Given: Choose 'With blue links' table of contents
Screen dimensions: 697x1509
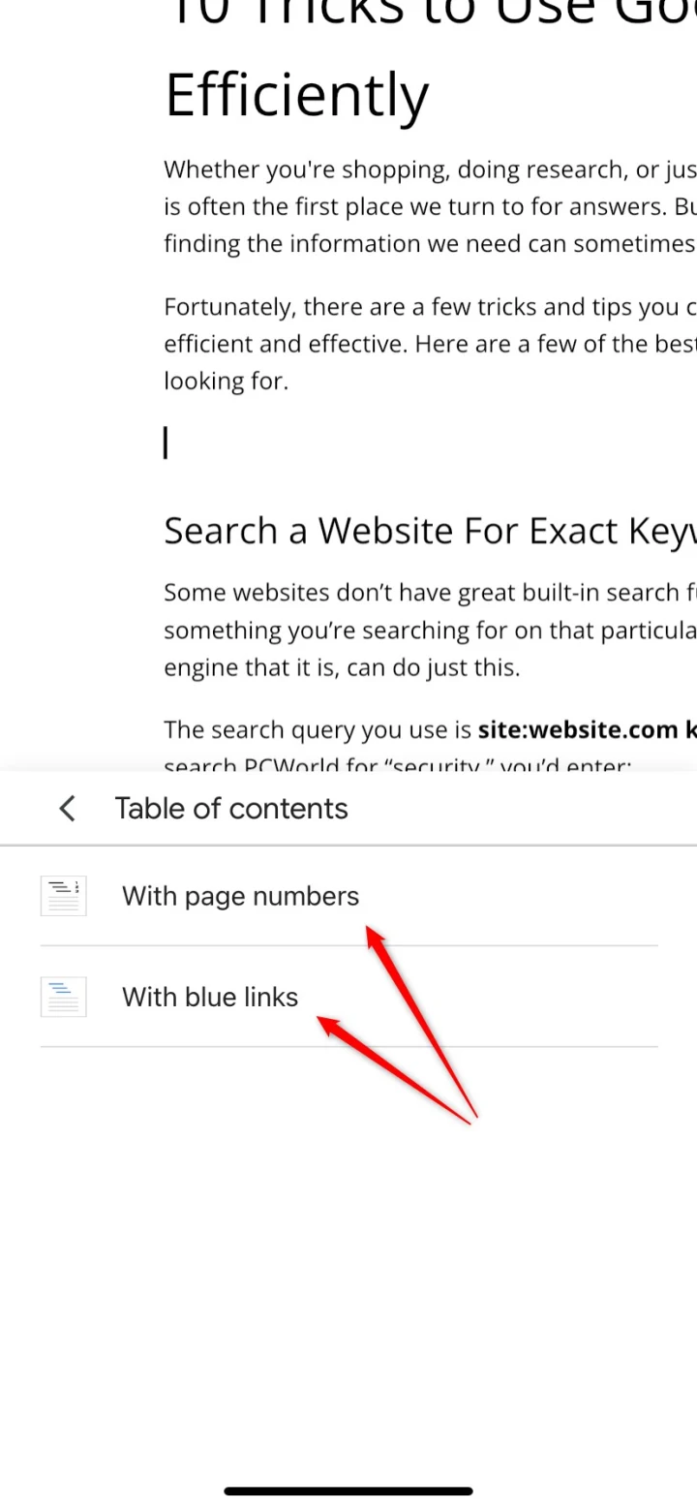Looking at the screenshot, I should pos(210,997).
